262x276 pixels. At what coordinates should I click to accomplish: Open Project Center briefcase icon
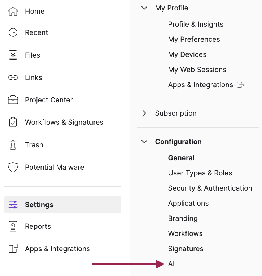click(13, 100)
